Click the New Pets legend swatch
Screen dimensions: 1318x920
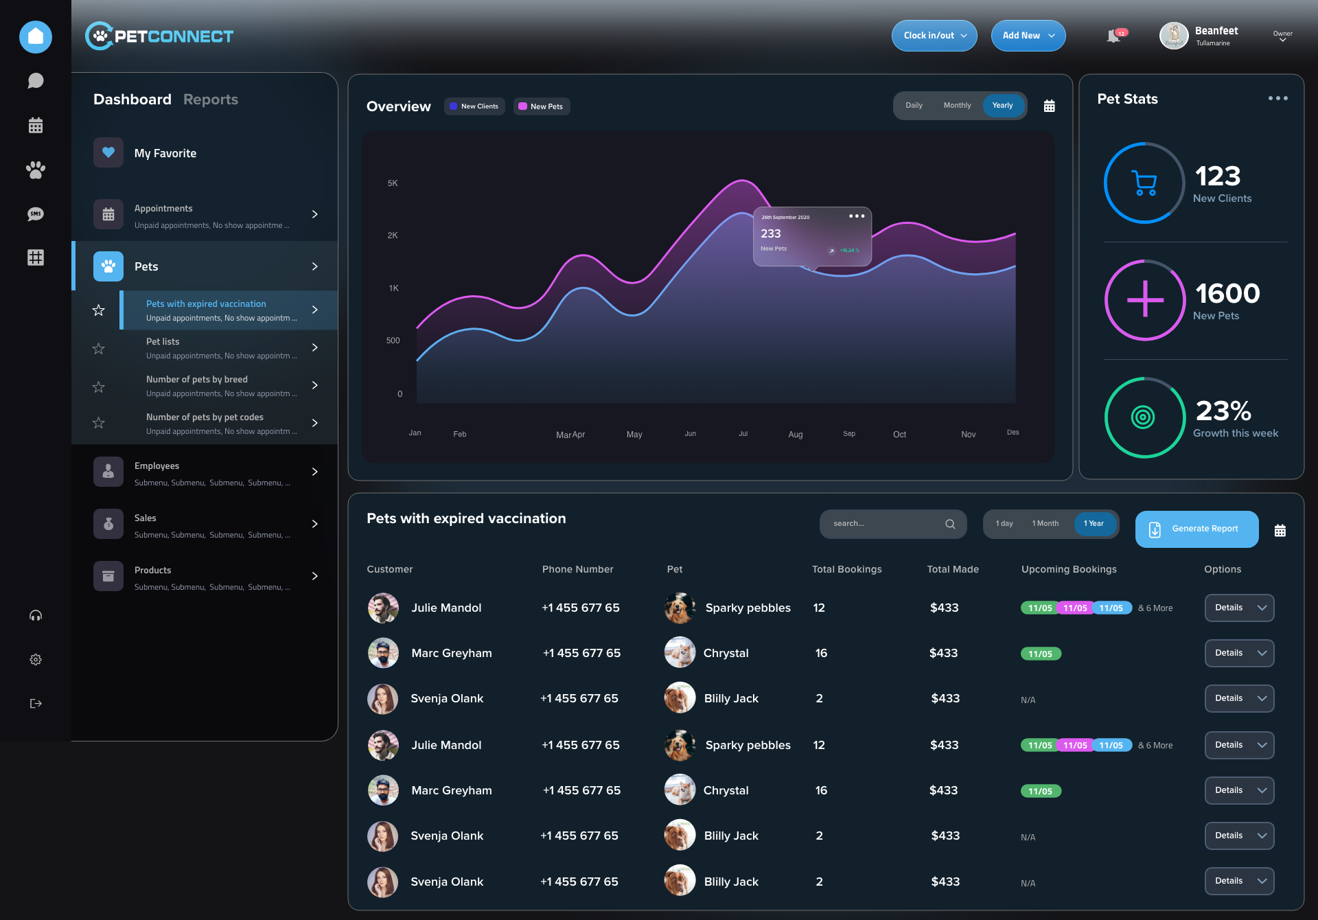(523, 106)
